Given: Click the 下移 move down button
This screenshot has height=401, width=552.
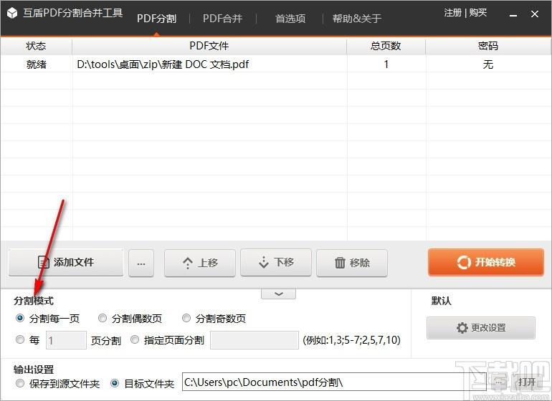Looking at the screenshot, I should tap(276, 262).
